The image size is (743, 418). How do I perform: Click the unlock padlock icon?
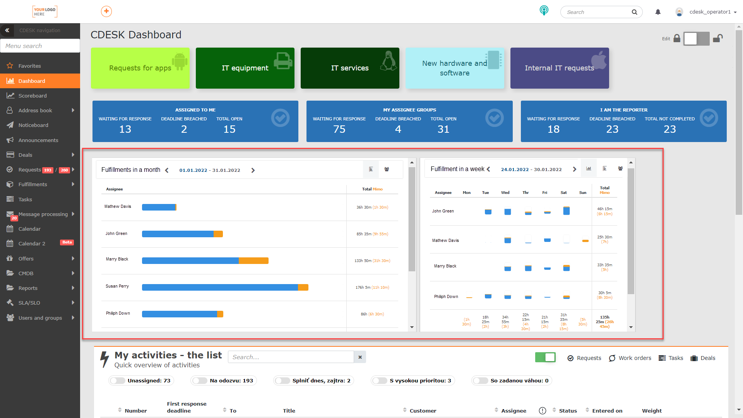click(x=718, y=38)
